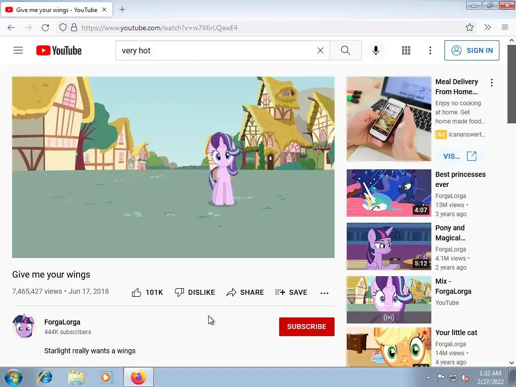Click the video player area
This screenshot has height=387, width=516.
pos(173,167)
